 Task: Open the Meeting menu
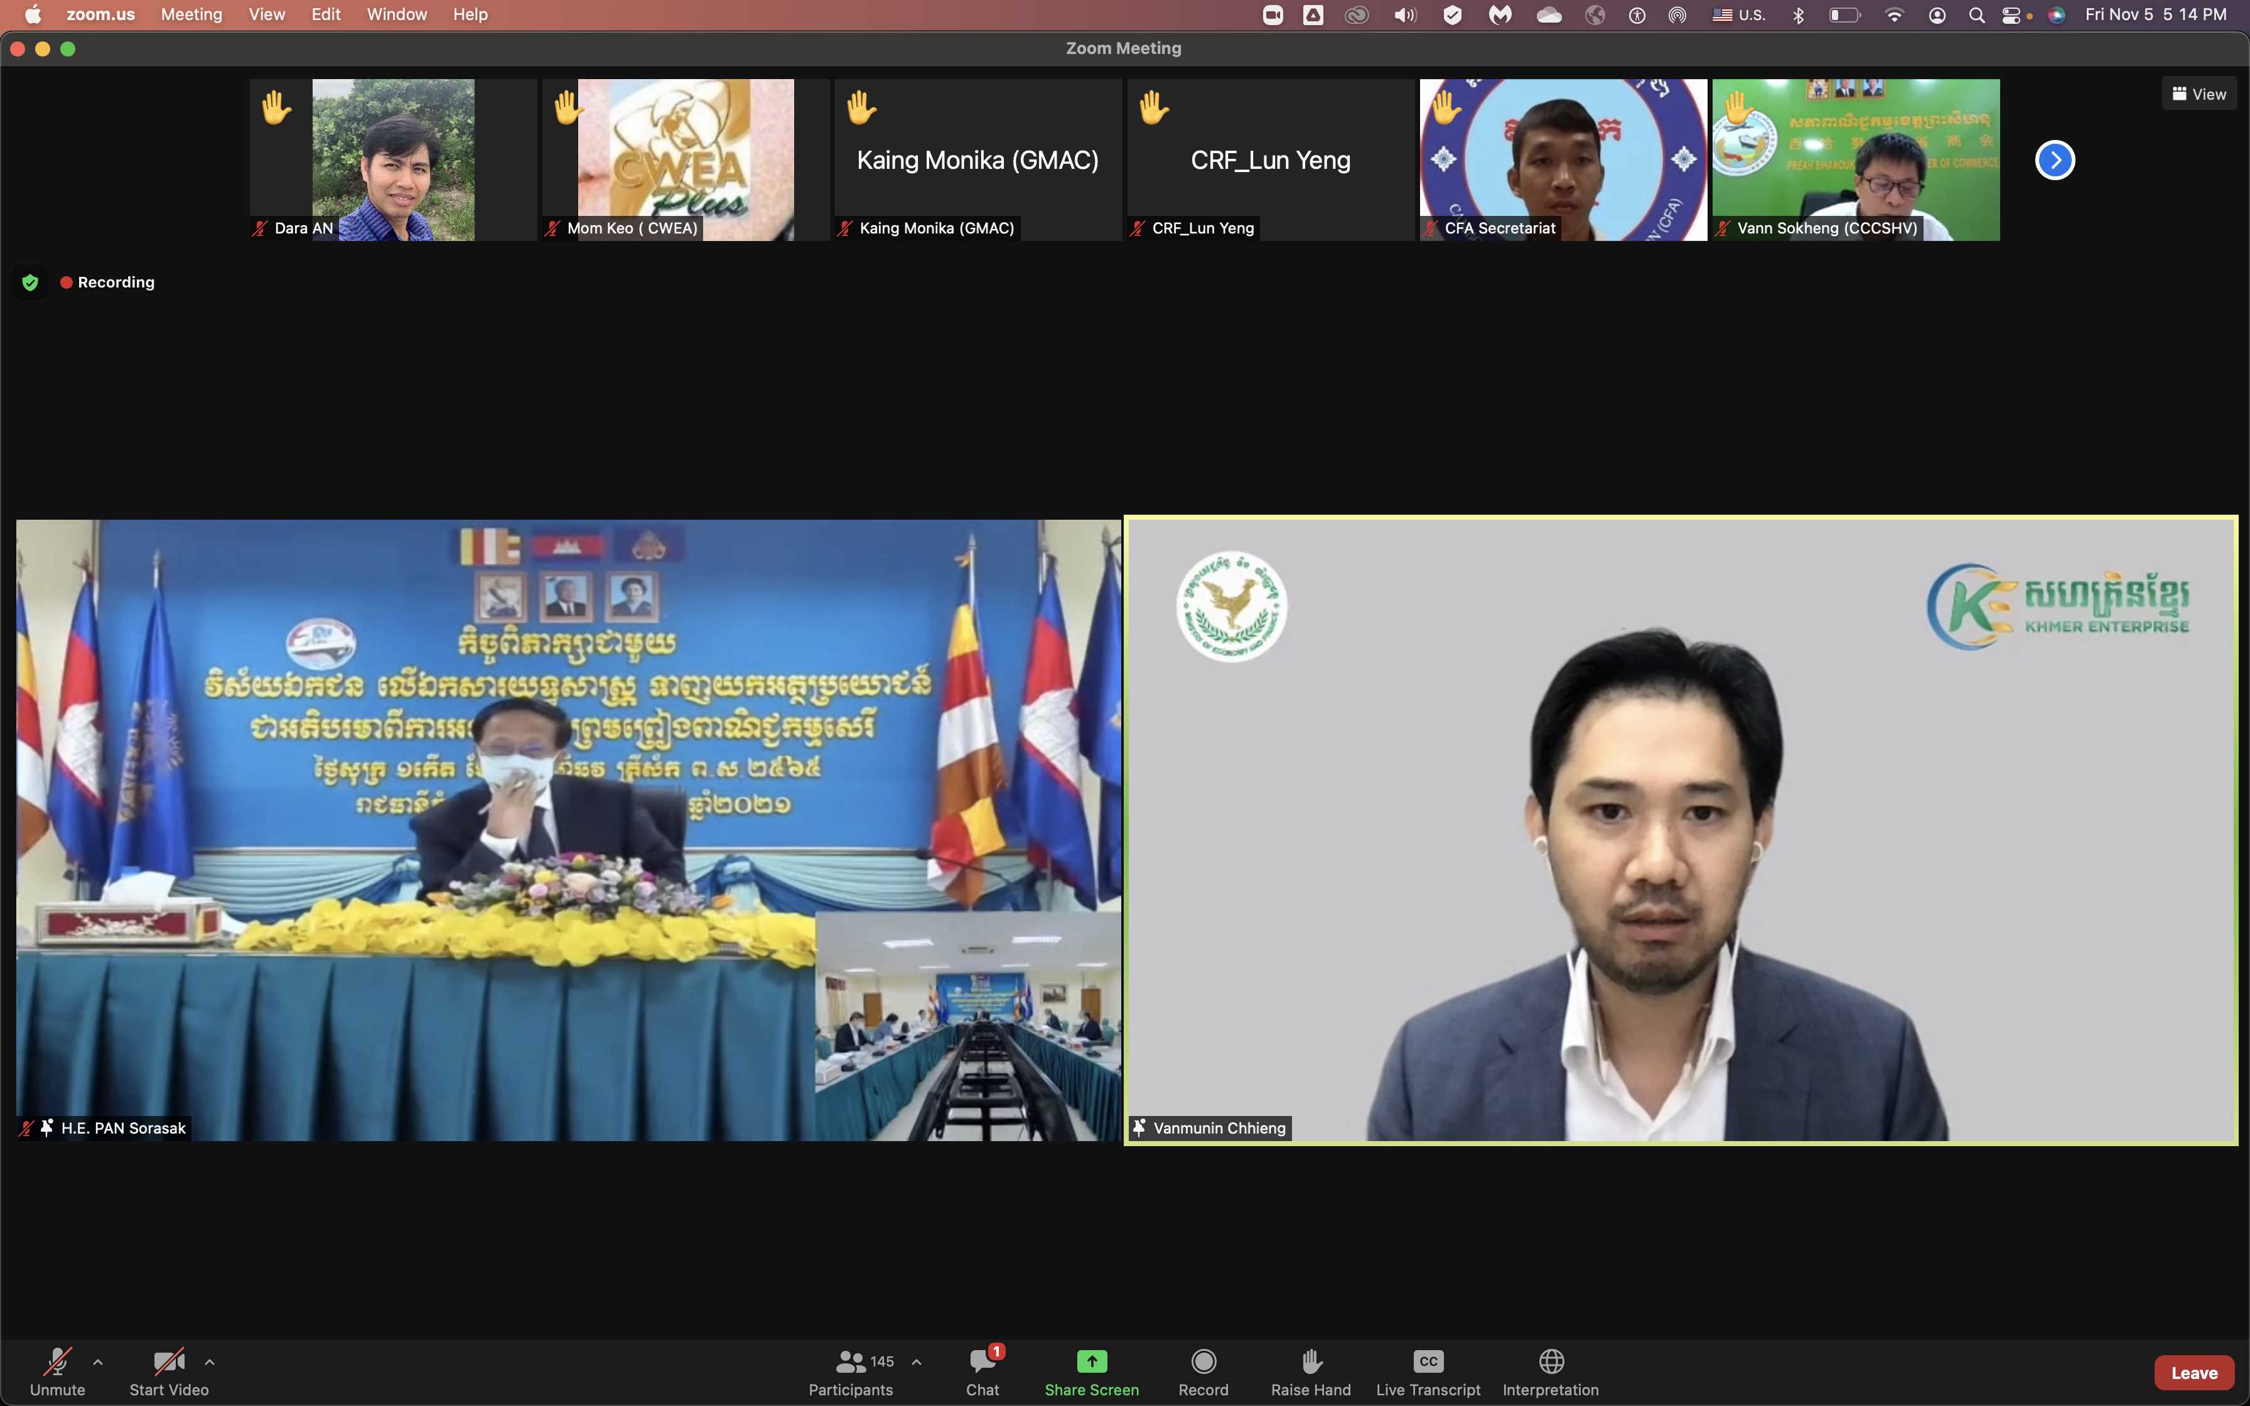(191, 14)
